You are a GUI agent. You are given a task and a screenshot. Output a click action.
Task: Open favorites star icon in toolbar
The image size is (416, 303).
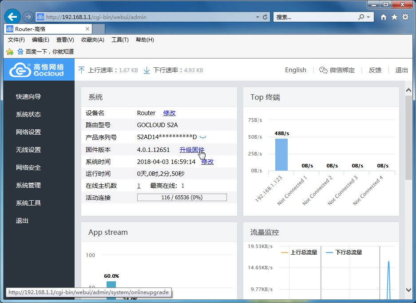[395, 17]
